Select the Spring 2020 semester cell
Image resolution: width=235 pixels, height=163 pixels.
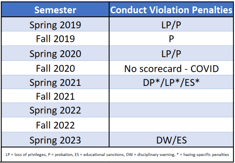tap(55, 53)
